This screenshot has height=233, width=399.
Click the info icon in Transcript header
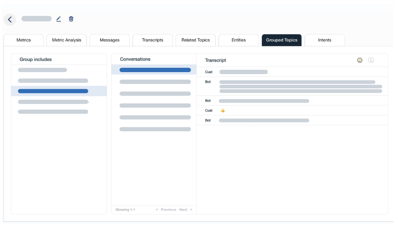click(371, 60)
